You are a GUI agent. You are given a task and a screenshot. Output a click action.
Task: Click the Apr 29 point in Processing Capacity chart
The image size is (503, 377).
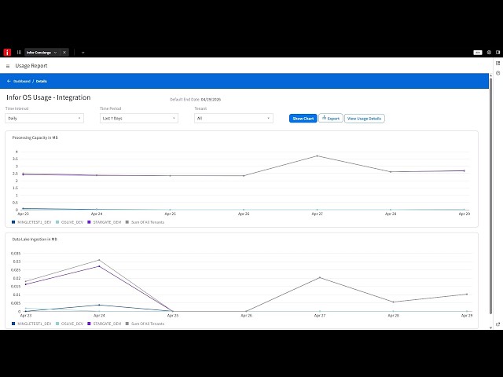click(464, 171)
